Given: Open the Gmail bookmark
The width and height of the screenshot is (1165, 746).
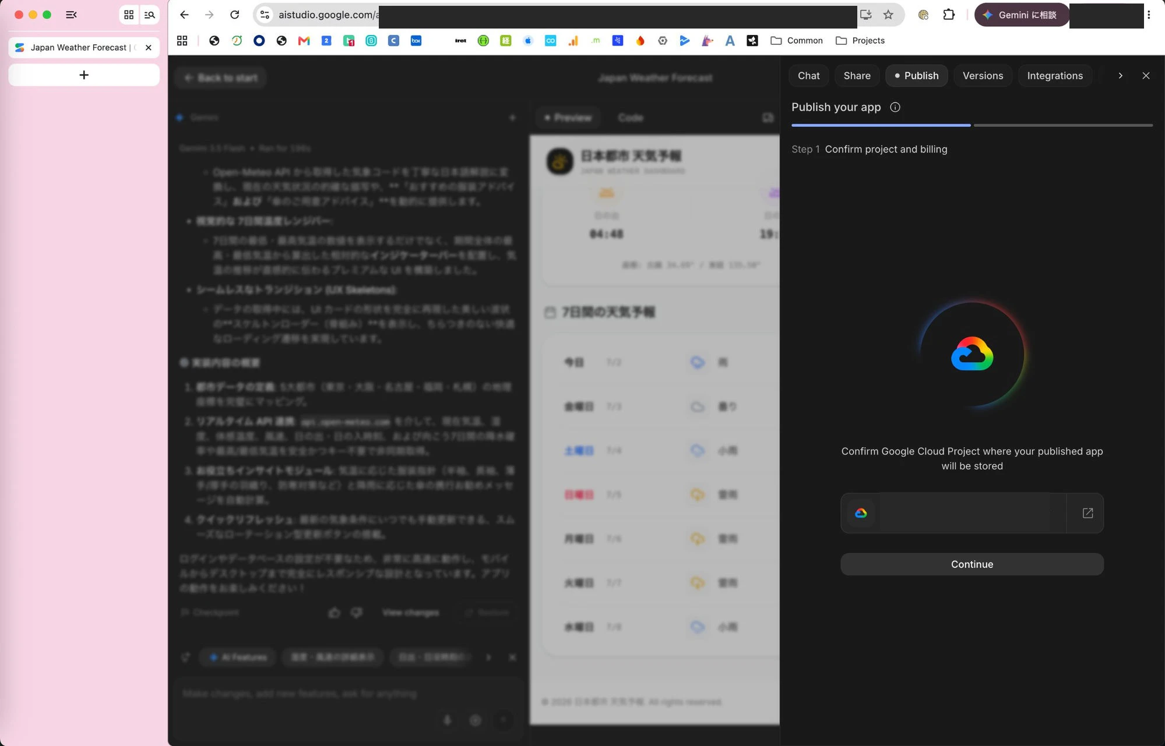Looking at the screenshot, I should coord(304,40).
